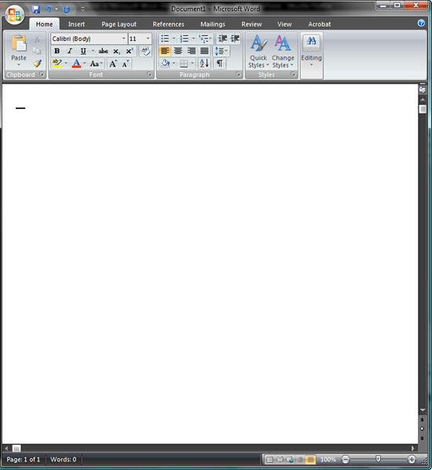
Task: Click the Grow Font icon
Action: coord(113,64)
